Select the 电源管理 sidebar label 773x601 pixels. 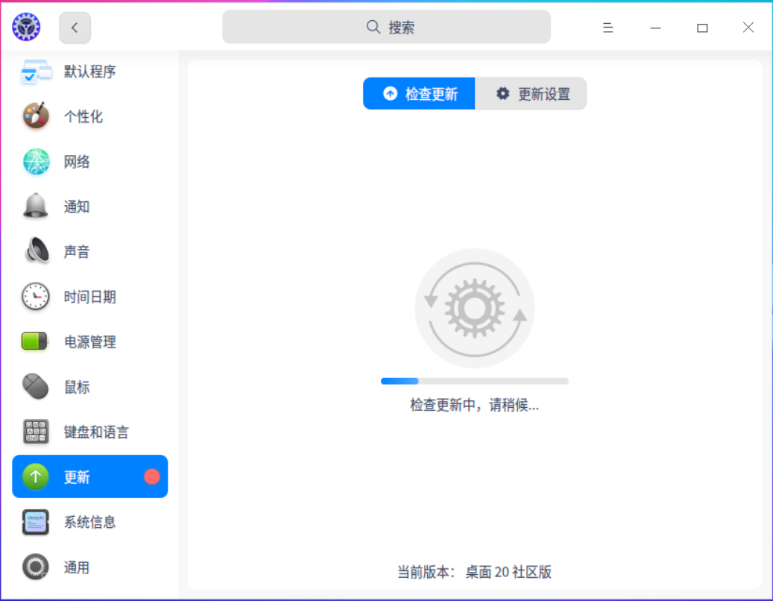coord(90,342)
